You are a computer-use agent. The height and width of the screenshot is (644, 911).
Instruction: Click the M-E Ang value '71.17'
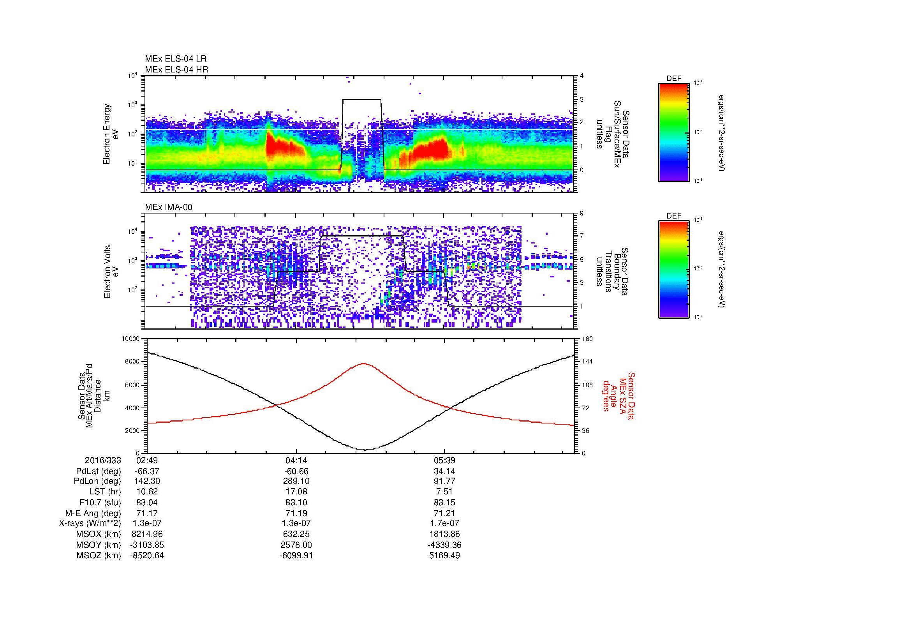click(x=147, y=513)
